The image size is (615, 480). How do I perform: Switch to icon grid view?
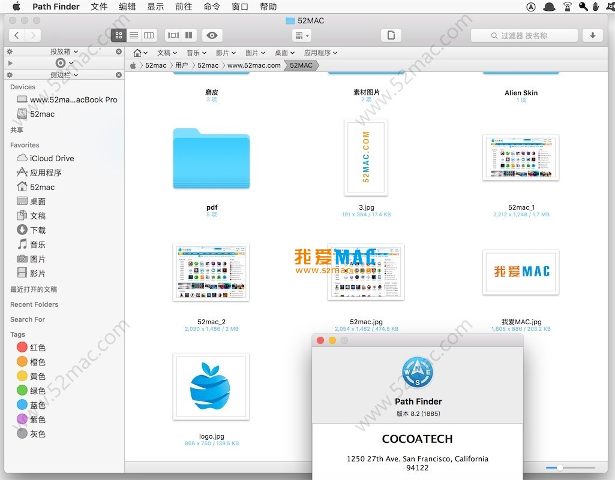point(118,35)
